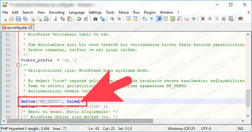Open the Plugins menu
Screen dimensions: 252x132
(149, 12)
